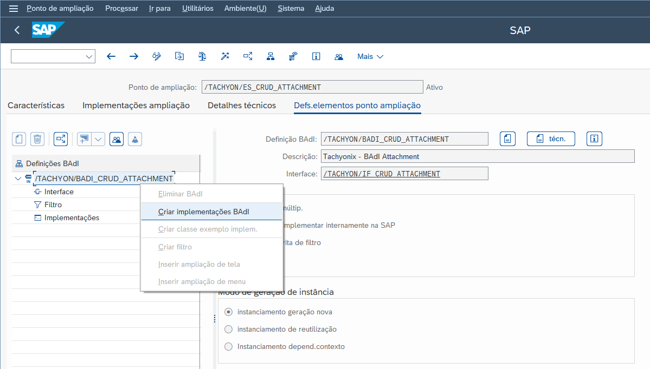
Task: Click the SAP logo
Action: click(x=48, y=30)
